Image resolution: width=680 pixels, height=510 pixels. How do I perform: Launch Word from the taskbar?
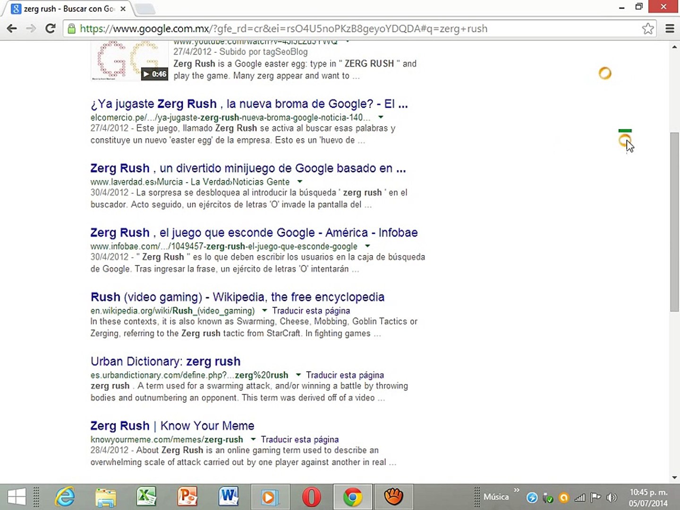[x=229, y=497]
